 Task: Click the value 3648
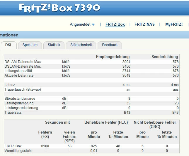(126, 76)
